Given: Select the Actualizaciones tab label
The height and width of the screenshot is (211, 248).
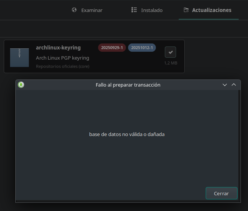Looking at the screenshot, I should pos(211,10).
